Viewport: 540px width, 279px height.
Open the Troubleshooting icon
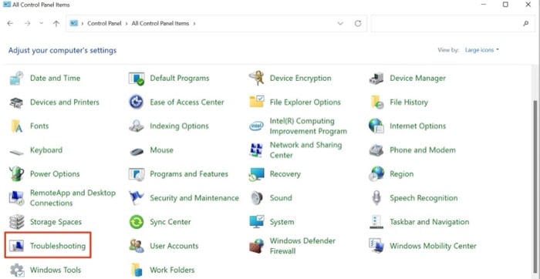(x=16, y=246)
